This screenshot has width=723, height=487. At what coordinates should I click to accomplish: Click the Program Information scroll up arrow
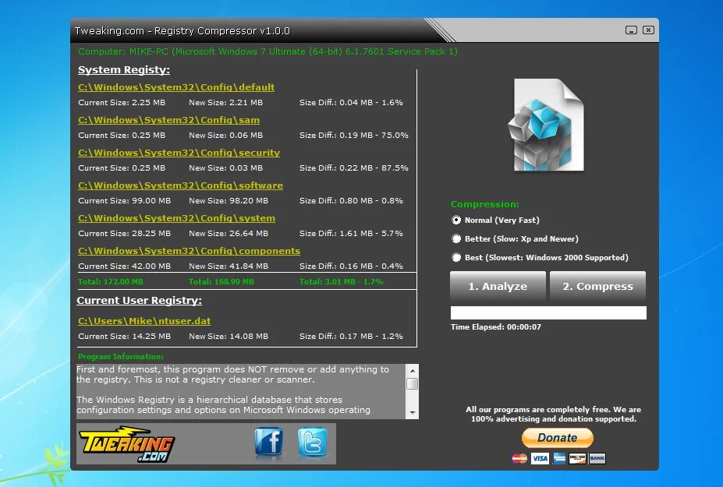(413, 370)
